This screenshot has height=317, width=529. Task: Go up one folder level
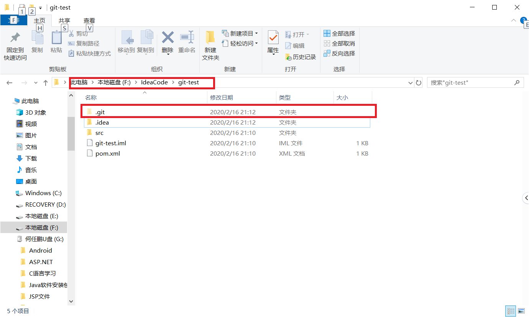[x=46, y=82]
